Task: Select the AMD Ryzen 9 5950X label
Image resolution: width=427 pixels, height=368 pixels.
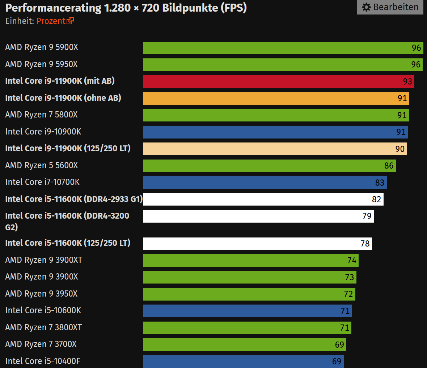Action: (x=41, y=65)
